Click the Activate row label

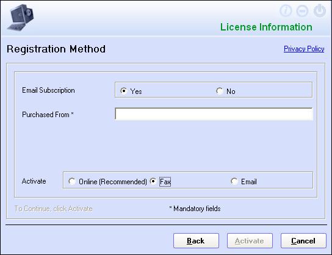pyautogui.click(x=34, y=181)
